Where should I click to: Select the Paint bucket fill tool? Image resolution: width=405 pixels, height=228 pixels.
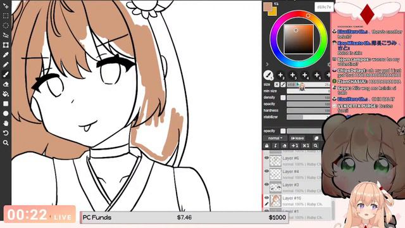[6, 94]
